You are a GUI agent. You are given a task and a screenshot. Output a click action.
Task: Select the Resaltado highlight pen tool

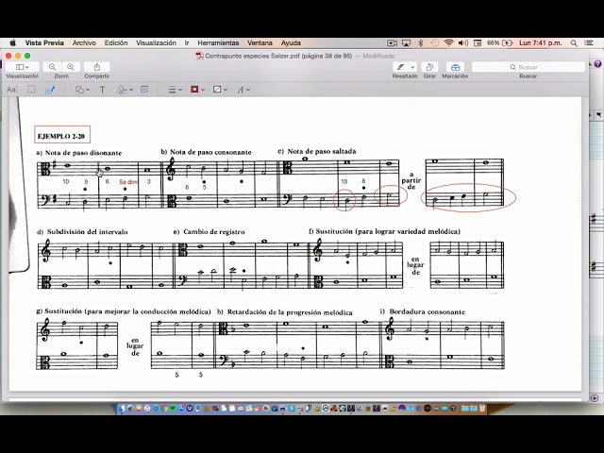400,67
